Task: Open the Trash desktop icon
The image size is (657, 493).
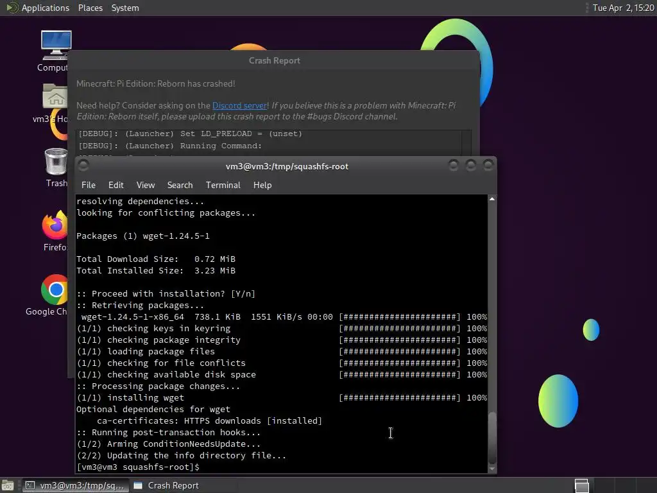Action: [x=56, y=168]
